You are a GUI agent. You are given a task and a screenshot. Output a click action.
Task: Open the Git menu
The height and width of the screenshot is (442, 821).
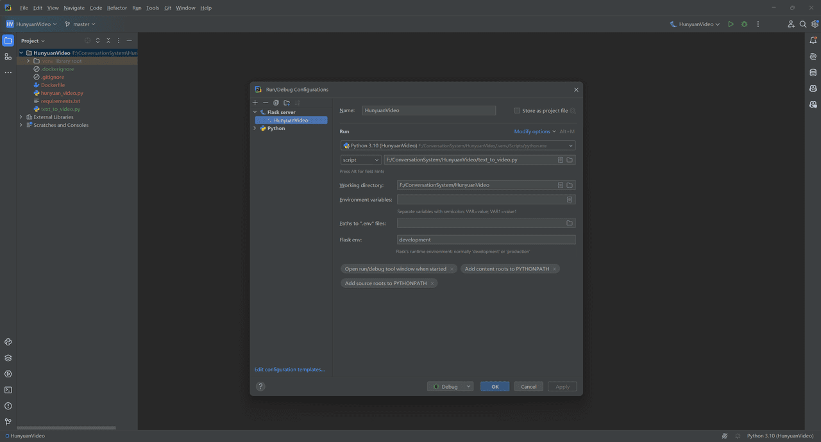coord(167,8)
